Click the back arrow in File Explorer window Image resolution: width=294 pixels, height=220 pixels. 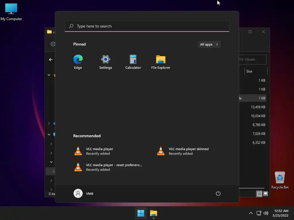pyautogui.click(x=51, y=60)
